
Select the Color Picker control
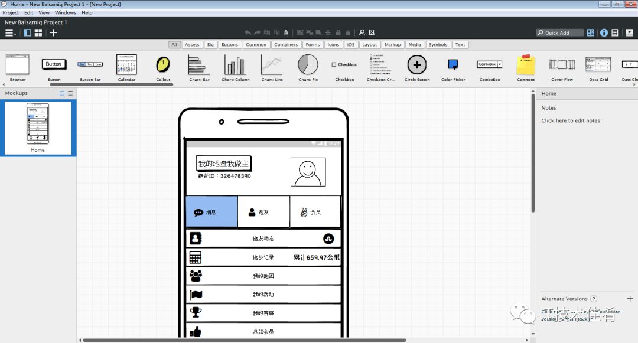453,66
